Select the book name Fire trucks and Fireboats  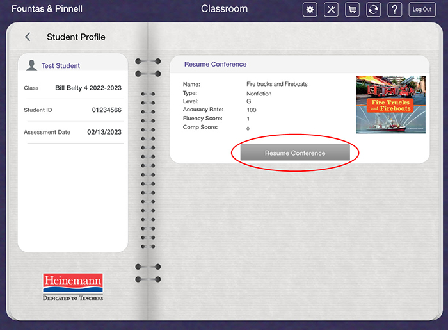[x=277, y=84]
